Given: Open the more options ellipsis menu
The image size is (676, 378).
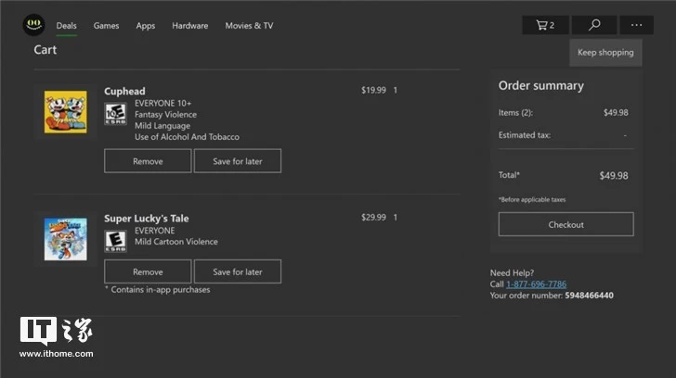Looking at the screenshot, I should [636, 25].
